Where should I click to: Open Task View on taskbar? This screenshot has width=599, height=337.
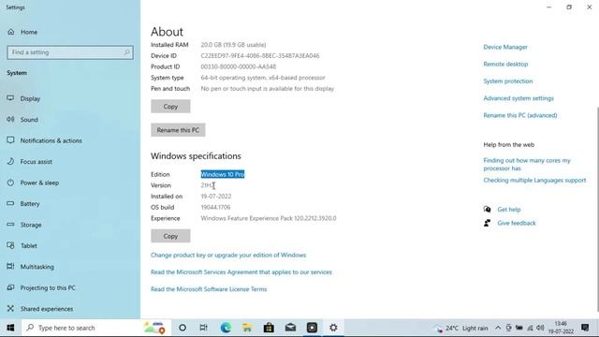click(204, 328)
